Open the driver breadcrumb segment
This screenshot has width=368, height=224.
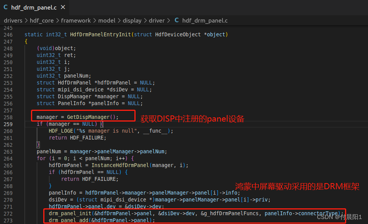(x=157, y=21)
